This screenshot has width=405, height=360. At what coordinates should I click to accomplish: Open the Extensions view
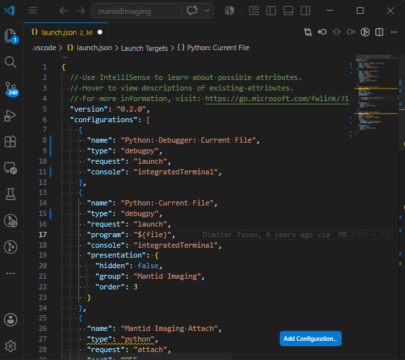[11, 141]
